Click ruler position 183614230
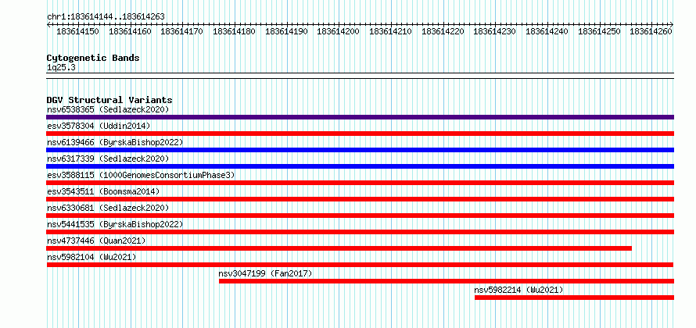This screenshot has height=328, width=696. (x=495, y=31)
